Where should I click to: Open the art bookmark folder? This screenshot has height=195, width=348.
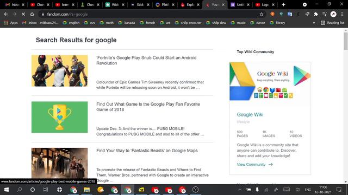(x=165, y=23)
